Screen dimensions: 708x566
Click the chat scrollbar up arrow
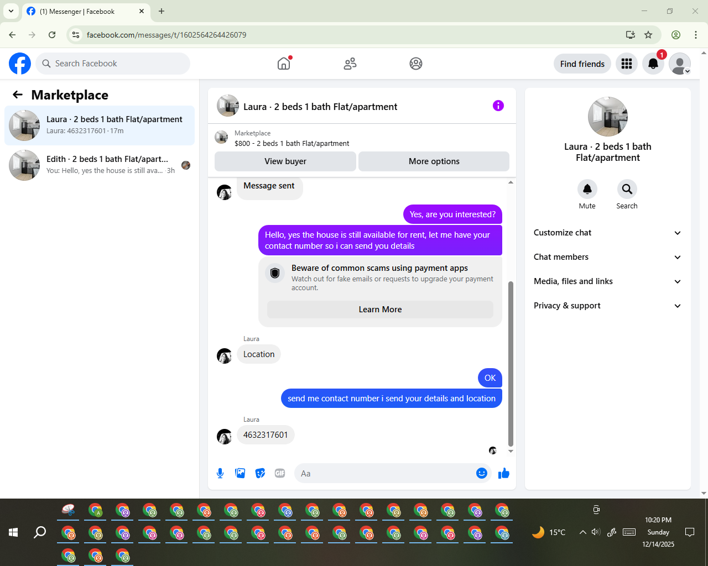[x=511, y=182]
